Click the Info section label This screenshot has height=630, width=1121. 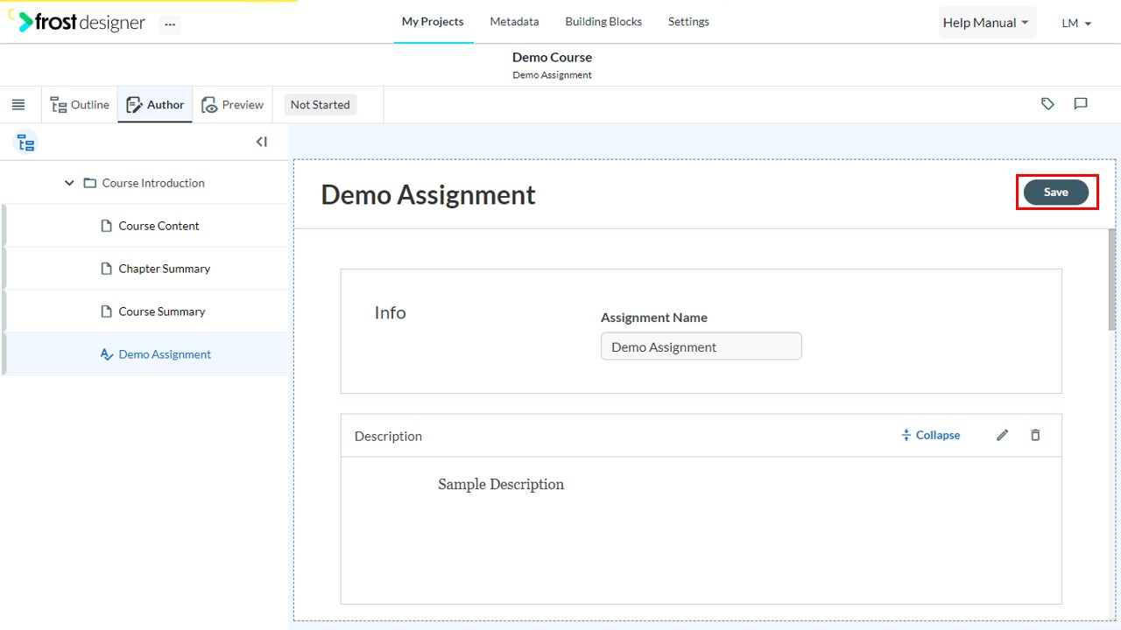click(x=390, y=312)
